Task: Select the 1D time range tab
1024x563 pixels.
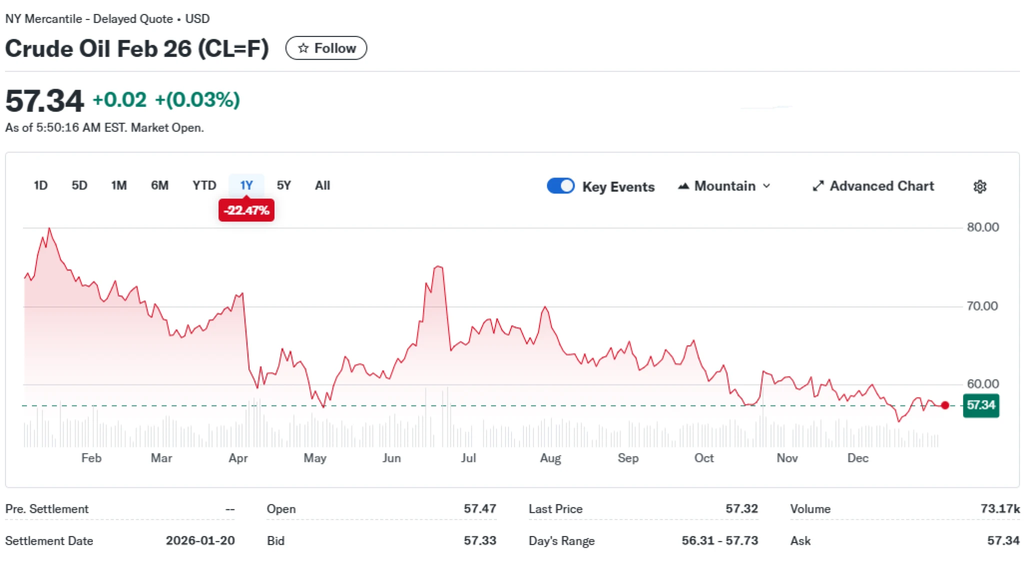Action: (x=40, y=185)
